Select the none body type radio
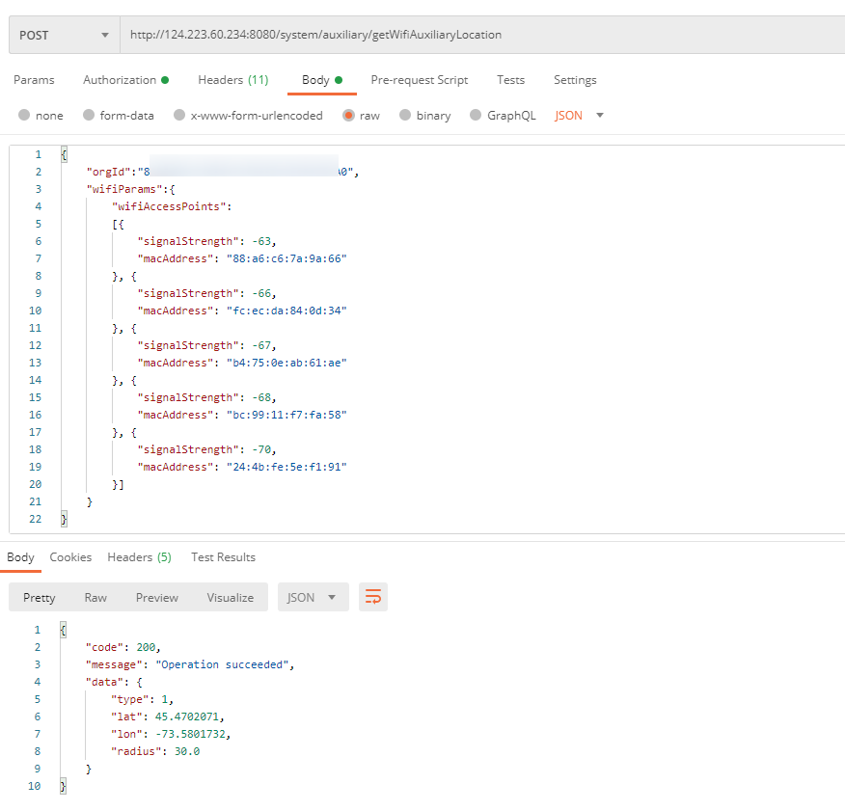Screen dimensions: 845x811 [x=24, y=116]
